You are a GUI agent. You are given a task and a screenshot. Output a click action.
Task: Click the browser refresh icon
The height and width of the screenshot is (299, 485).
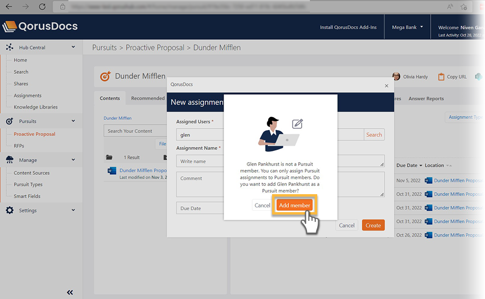click(x=42, y=7)
